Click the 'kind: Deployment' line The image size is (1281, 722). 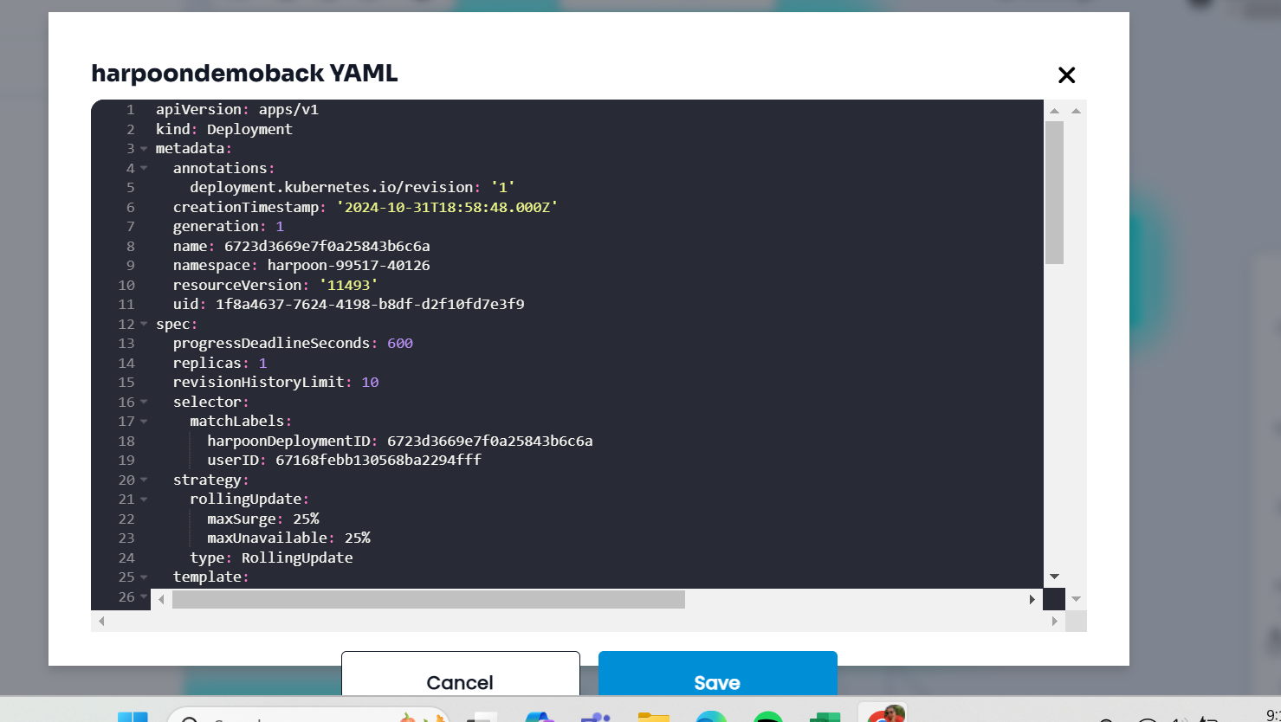(x=224, y=129)
